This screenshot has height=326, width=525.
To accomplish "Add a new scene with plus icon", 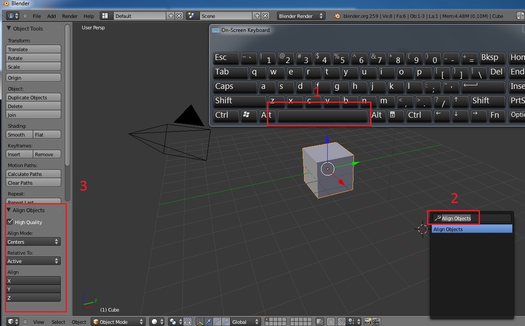I will point(257,16).
